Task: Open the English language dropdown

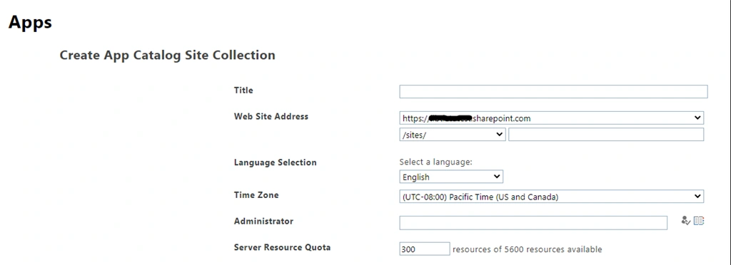Action: [451, 177]
